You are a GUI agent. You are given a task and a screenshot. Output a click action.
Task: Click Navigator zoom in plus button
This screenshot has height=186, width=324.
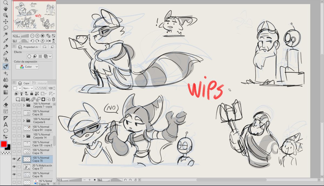37,36
